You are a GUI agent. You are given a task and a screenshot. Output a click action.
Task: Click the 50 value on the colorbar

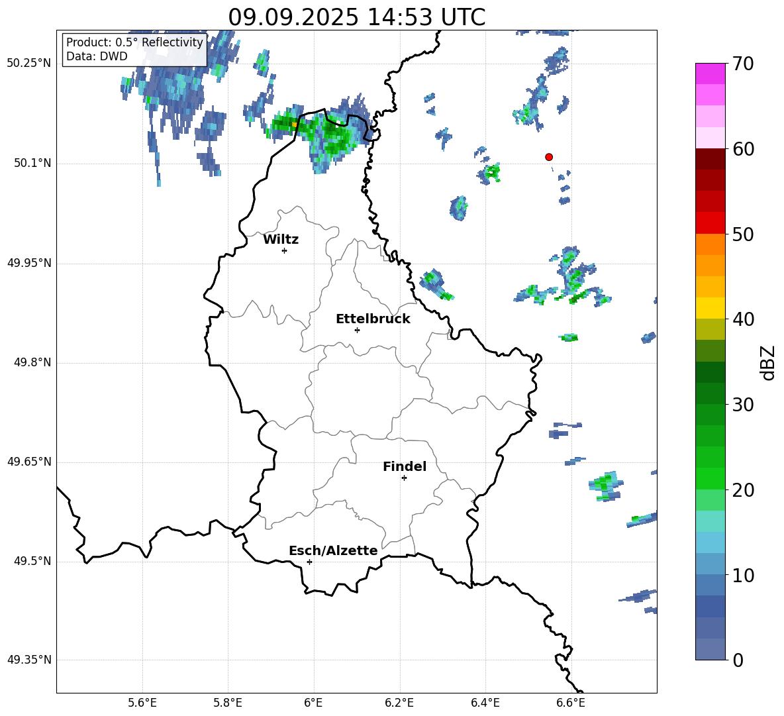click(x=743, y=234)
